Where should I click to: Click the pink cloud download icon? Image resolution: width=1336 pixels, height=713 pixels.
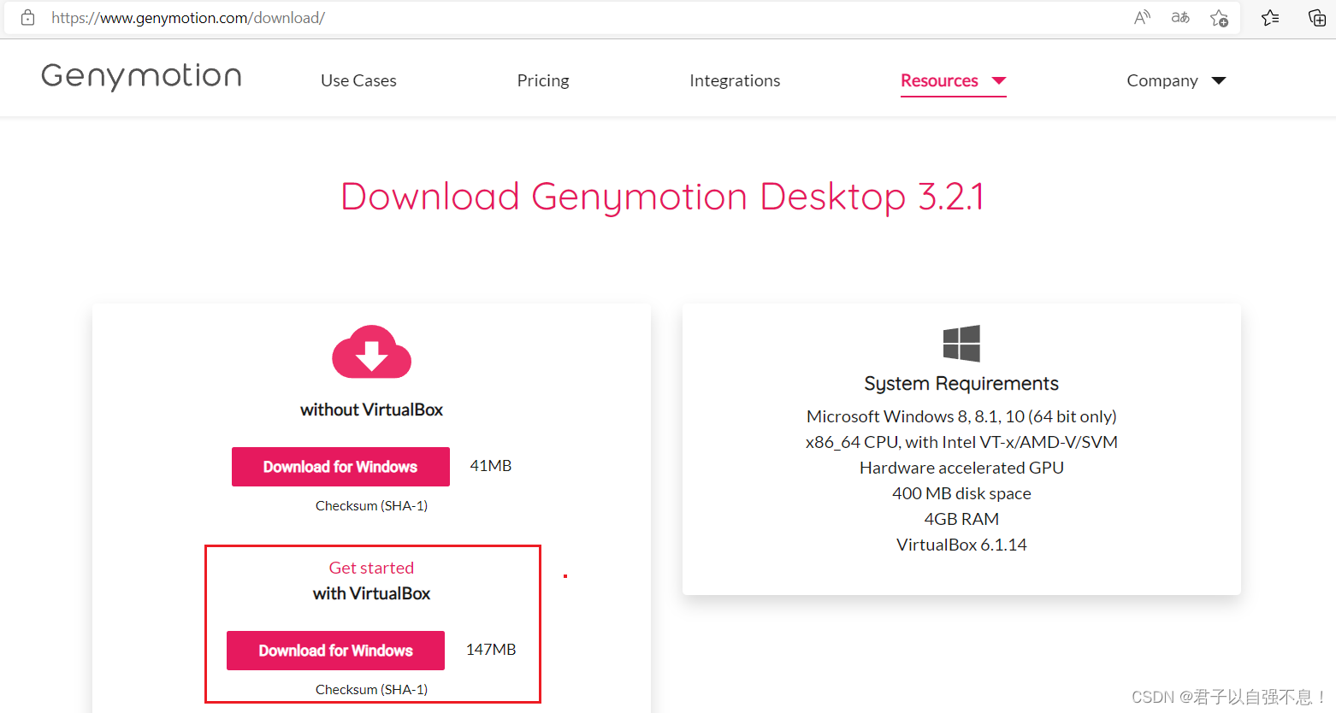point(371,351)
